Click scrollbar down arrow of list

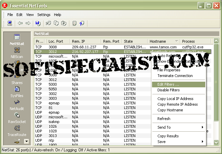(216, 142)
